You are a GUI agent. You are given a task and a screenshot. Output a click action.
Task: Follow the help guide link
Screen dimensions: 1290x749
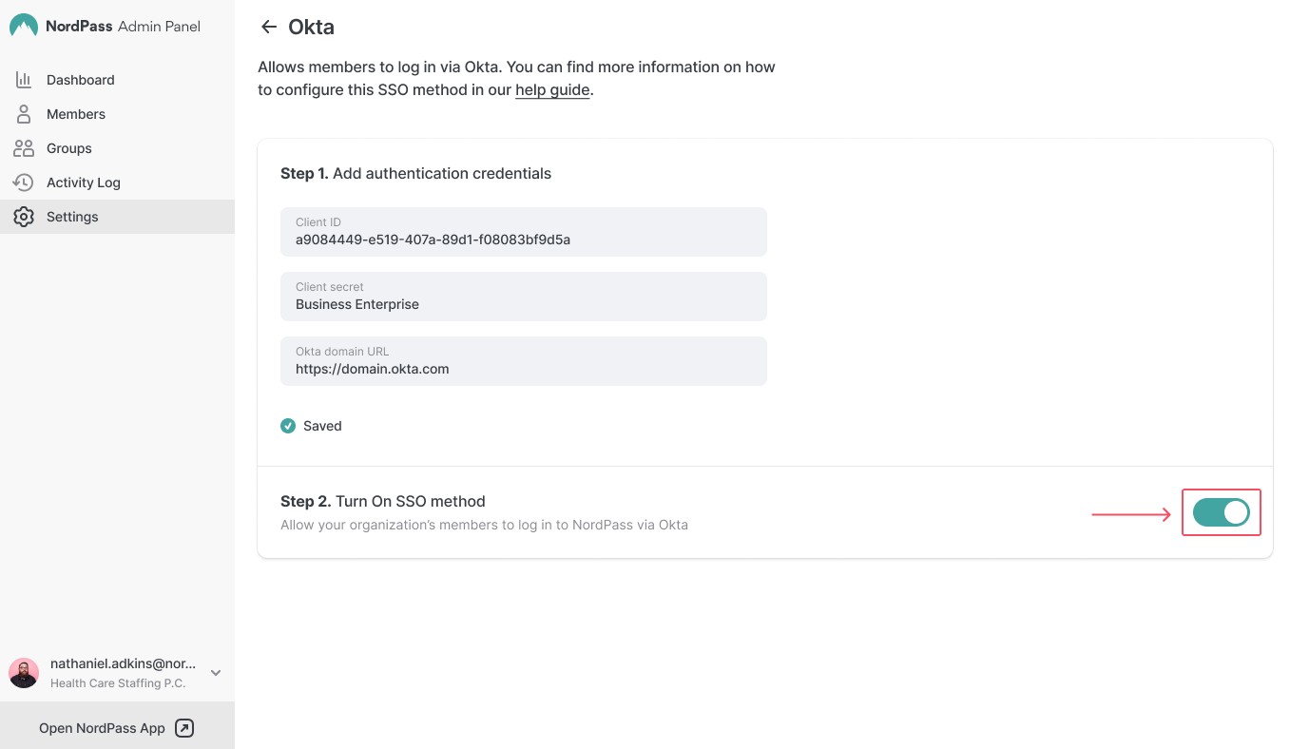pyautogui.click(x=552, y=90)
